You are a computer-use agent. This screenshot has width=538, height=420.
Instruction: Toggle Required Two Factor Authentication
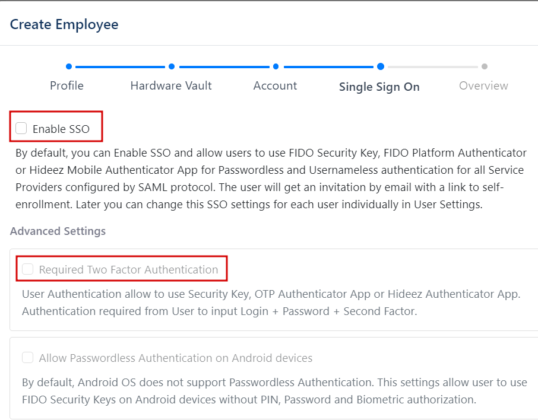(27, 269)
